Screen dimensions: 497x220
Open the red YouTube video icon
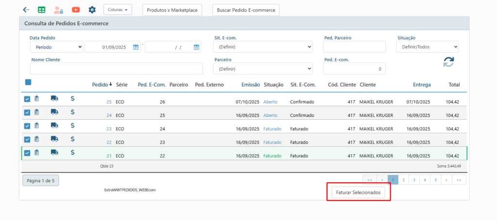pos(76,10)
